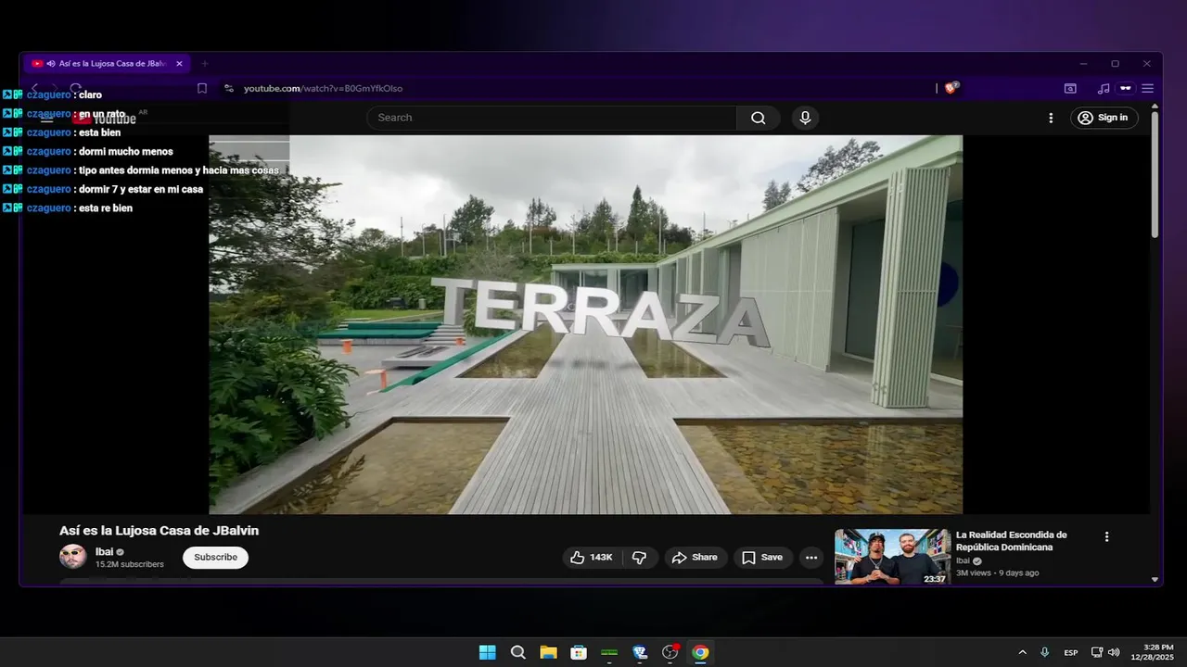Open system volume speaker icon
Viewport: 1187px width, 667px height.
(1114, 652)
